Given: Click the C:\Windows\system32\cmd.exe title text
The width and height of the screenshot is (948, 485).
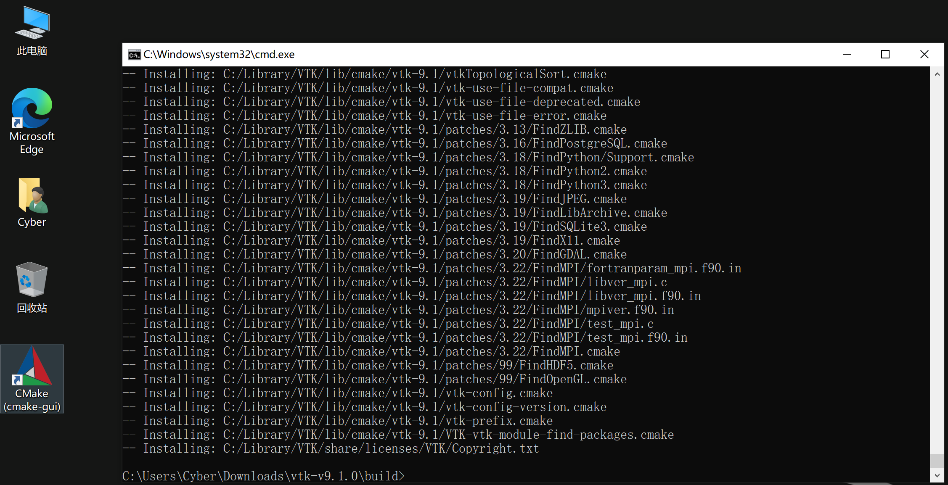Looking at the screenshot, I should pyautogui.click(x=219, y=55).
